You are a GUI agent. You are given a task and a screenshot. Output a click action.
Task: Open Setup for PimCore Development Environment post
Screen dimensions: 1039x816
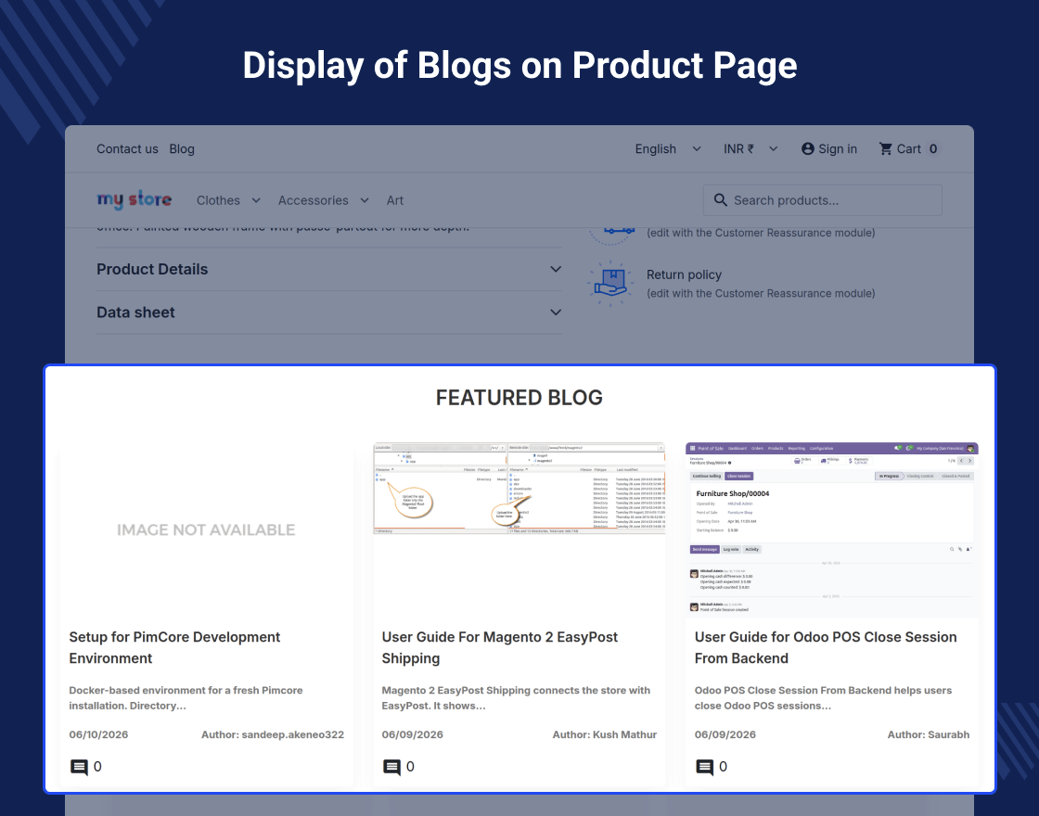[x=174, y=647]
